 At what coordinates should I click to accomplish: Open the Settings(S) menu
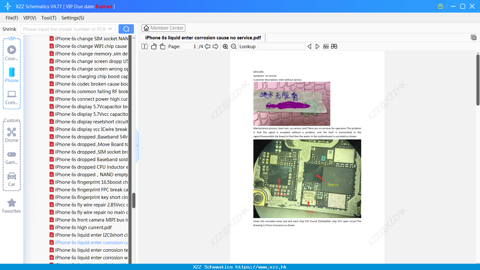coord(73,18)
